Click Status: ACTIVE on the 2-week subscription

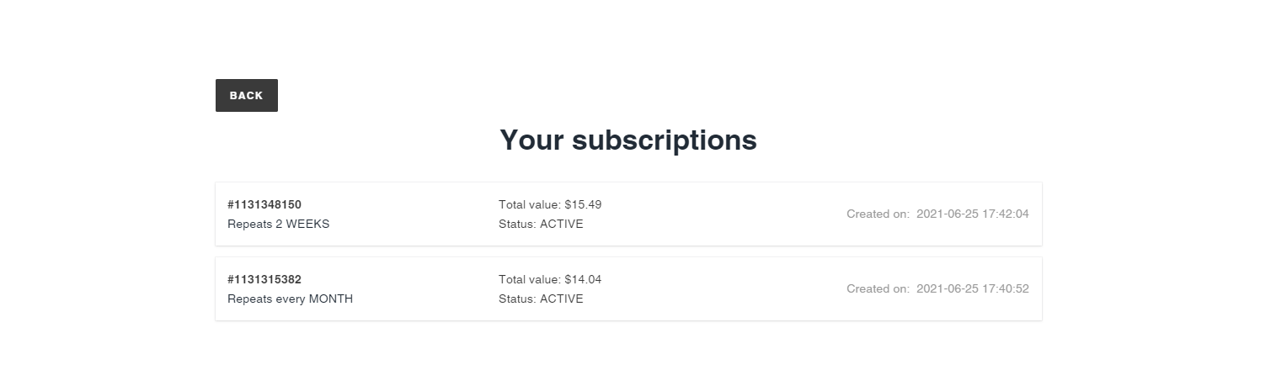coord(541,225)
